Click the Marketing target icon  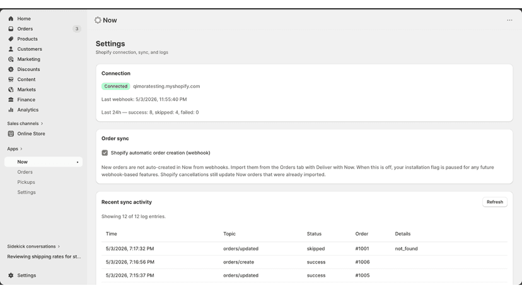click(x=11, y=59)
